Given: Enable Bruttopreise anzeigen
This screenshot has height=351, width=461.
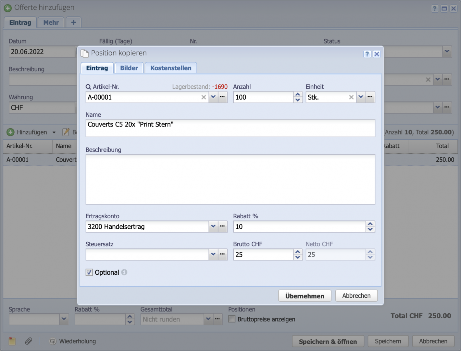Looking at the screenshot, I should pos(232,319).
